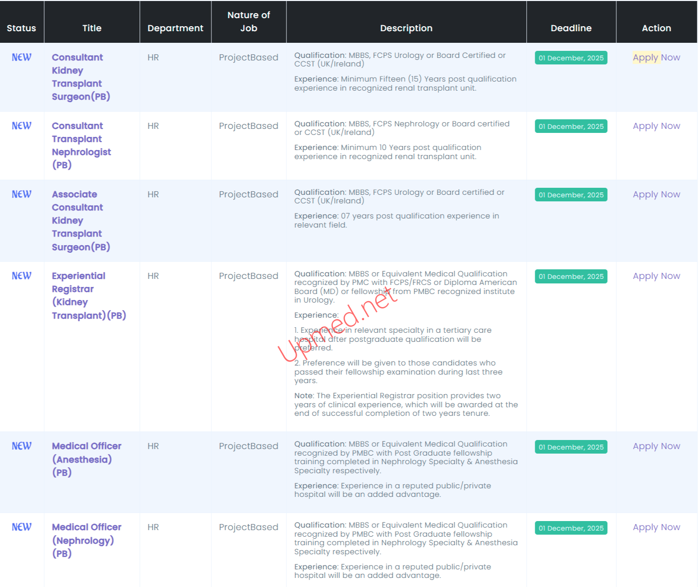Click the Nature of Job column header
The image size is (698, 587).
(248, 22)
